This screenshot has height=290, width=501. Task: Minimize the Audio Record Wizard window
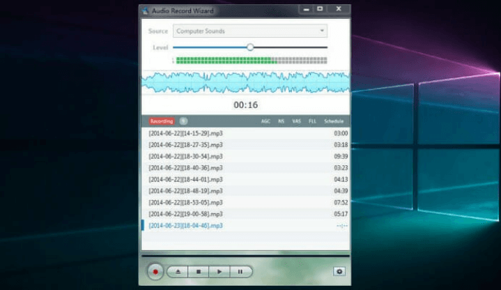pyautogui.click(x=306, y=9)
